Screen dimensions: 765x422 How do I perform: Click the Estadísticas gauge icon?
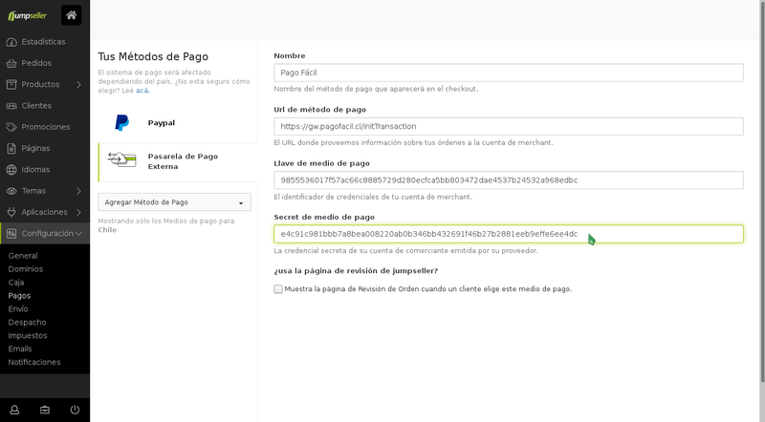click(11, 42)
